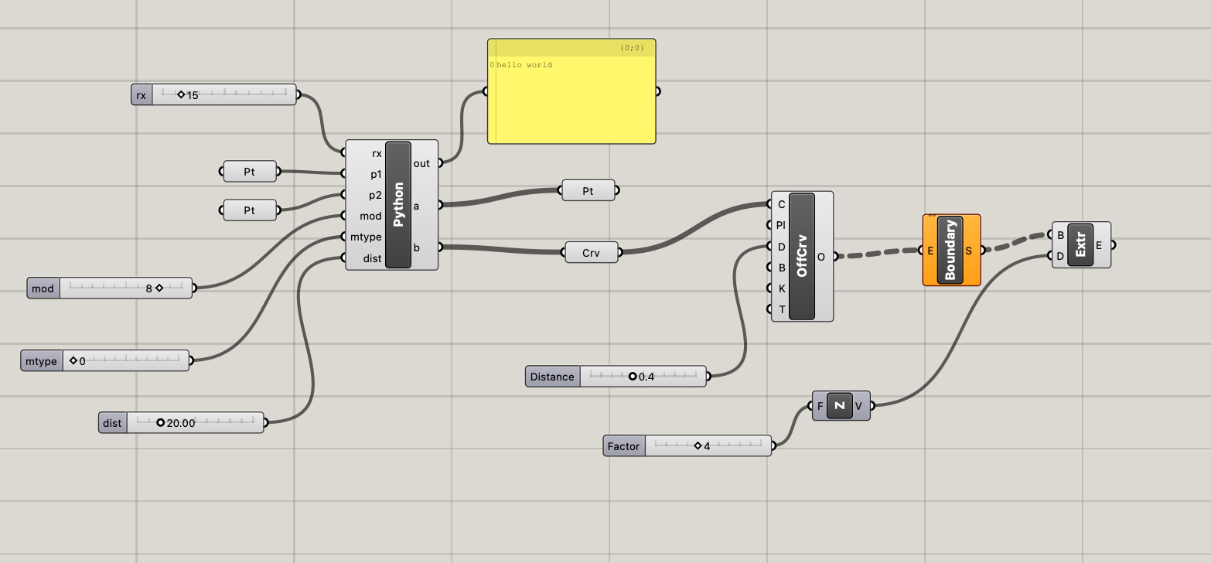Viewport: 1211px width, 563px height.
Task: Click the Distance number slider
Action: pos(616,377)
